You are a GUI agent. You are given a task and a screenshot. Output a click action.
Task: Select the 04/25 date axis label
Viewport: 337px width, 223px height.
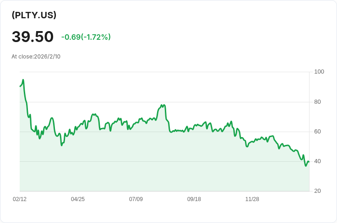point(78,199)
